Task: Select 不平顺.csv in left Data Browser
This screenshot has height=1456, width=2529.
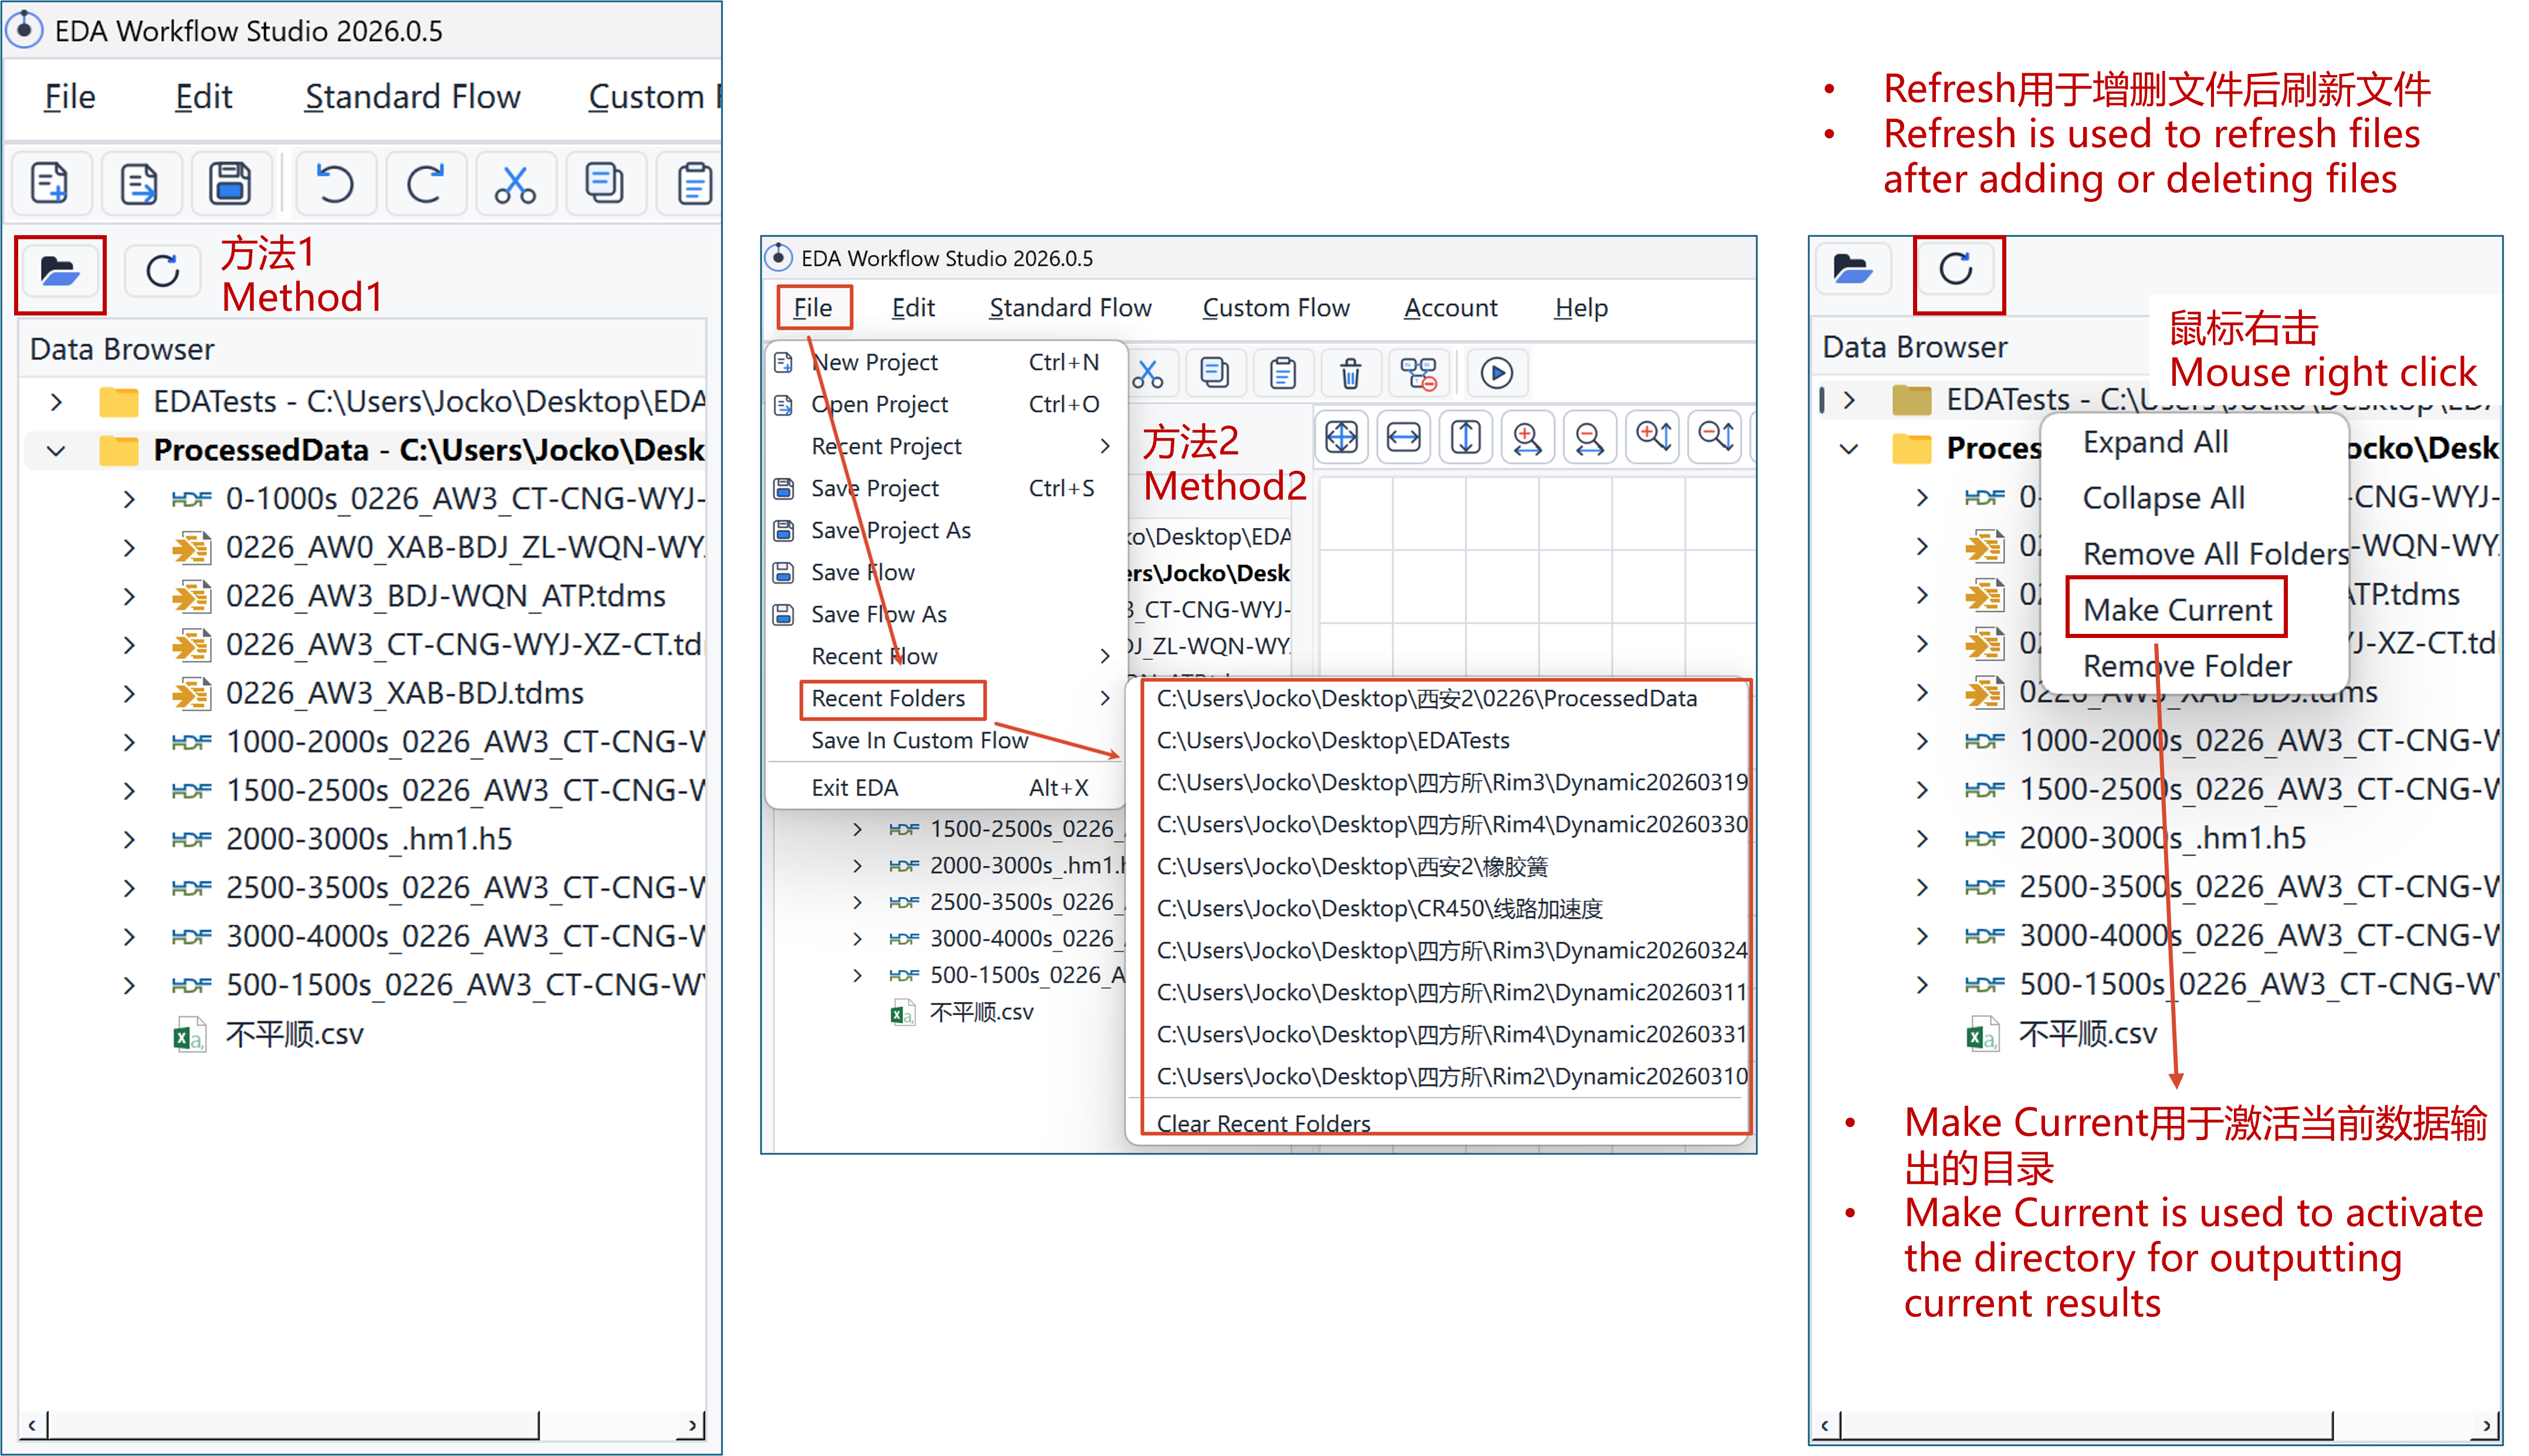Action: tap(294, 1034)
